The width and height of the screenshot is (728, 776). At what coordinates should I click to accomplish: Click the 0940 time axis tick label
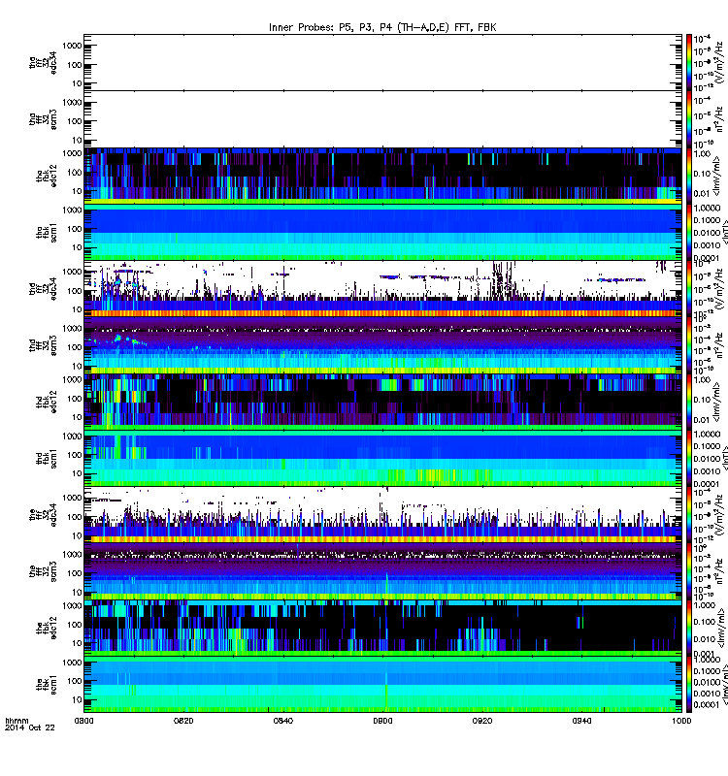click(x=581, y=721)
